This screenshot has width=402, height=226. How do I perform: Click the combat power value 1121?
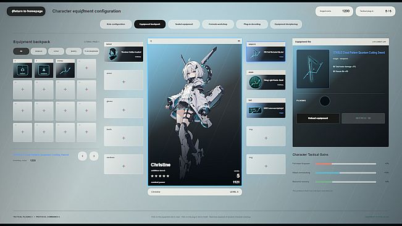[x=236, y=182]
